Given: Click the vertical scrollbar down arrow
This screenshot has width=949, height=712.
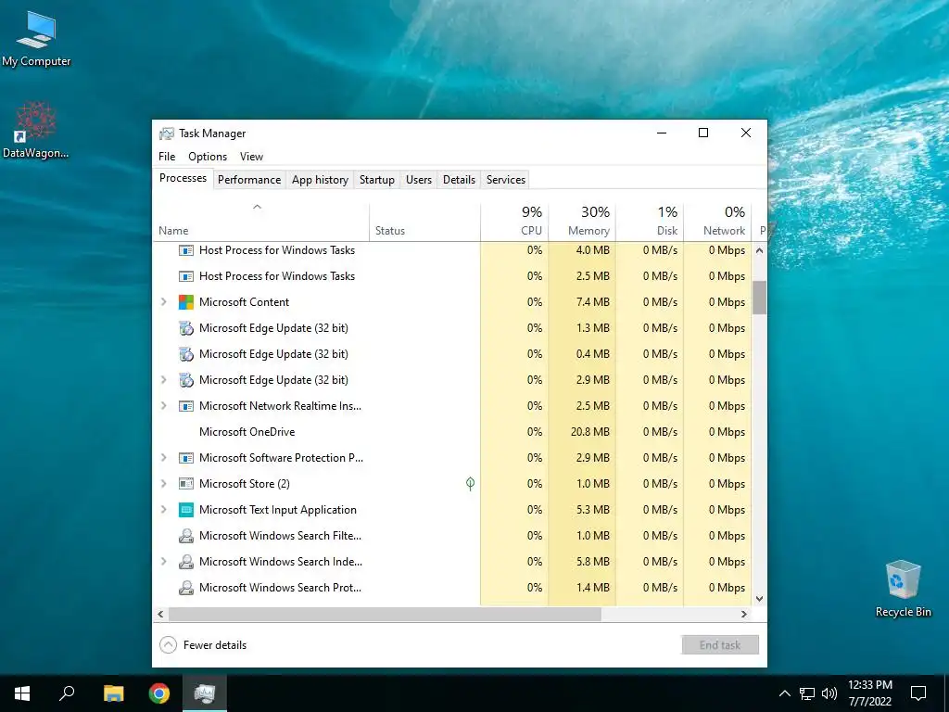Looking at the screenshot, I should pos(760,599).
